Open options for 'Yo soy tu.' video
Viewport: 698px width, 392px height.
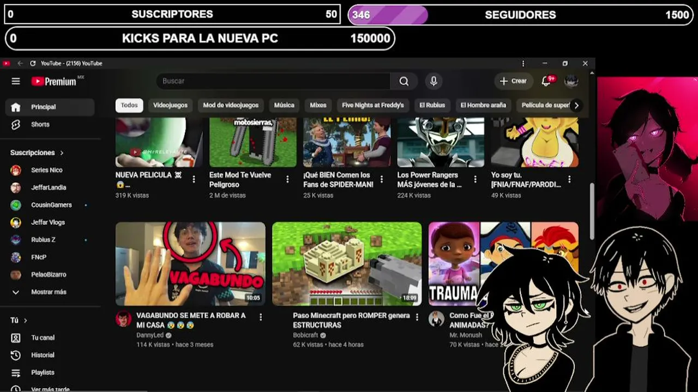(x=569, y=179)
